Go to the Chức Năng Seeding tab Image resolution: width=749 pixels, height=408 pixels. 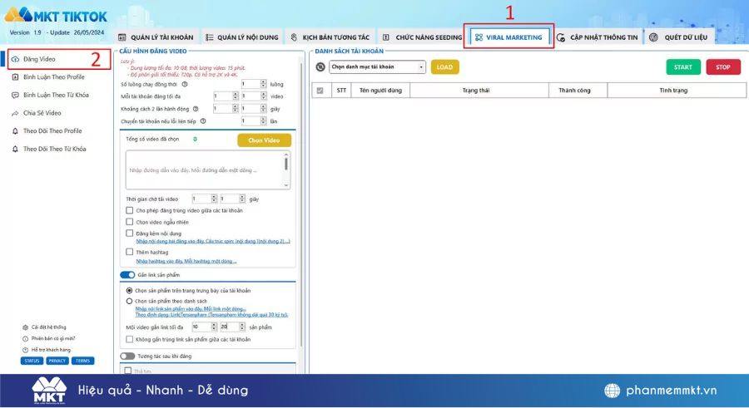(423, 37)
